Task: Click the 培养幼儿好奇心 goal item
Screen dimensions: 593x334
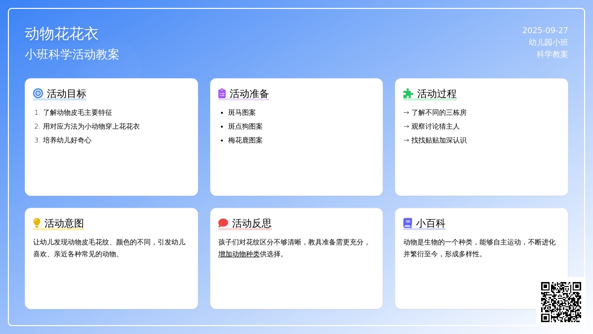Action: (x=67, y=140)
